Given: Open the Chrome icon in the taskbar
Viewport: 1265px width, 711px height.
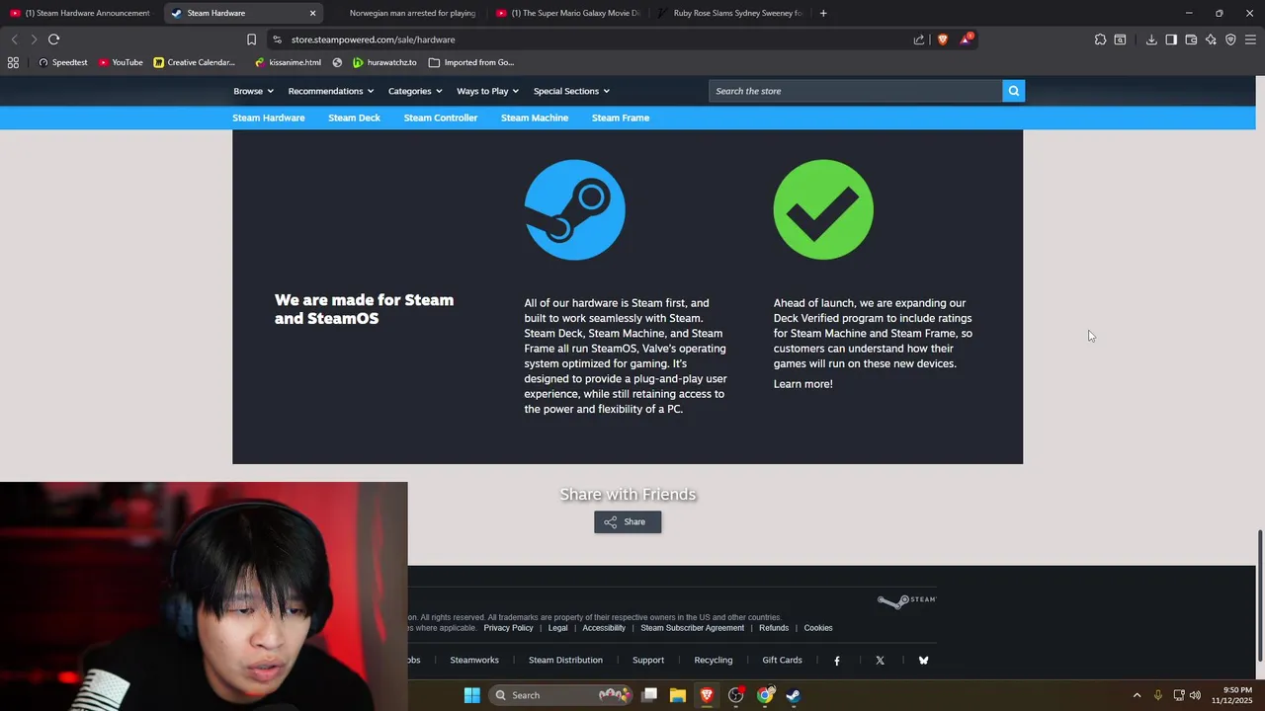Looking at the screenshot, I should pyautogui.click(x=765, y=695).
